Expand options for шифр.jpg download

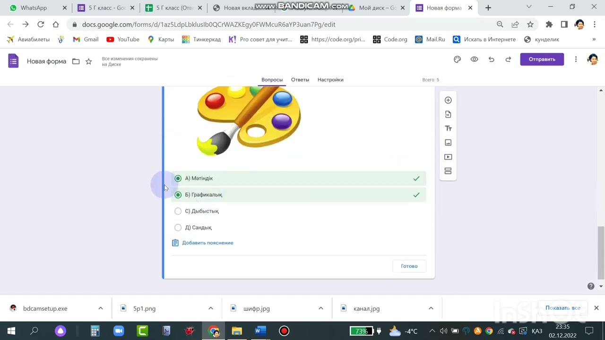pyautogui.click(x=320, y=308)
